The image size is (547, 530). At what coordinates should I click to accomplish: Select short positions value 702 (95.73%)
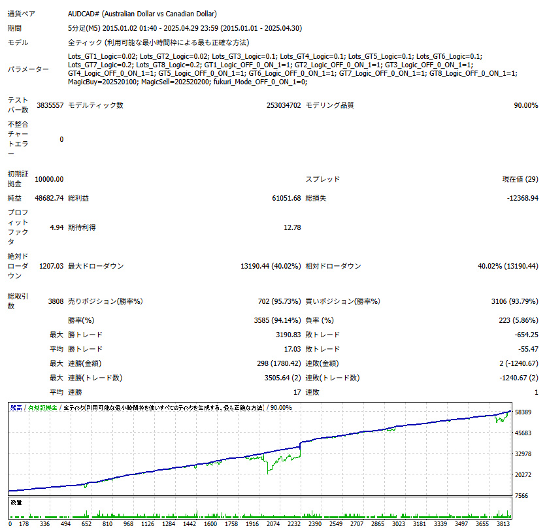click(280, 301)
